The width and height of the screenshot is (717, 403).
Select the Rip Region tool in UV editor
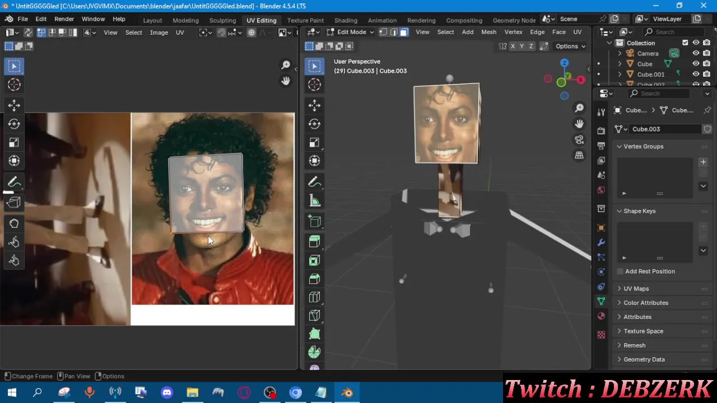[x=14, y=202]
